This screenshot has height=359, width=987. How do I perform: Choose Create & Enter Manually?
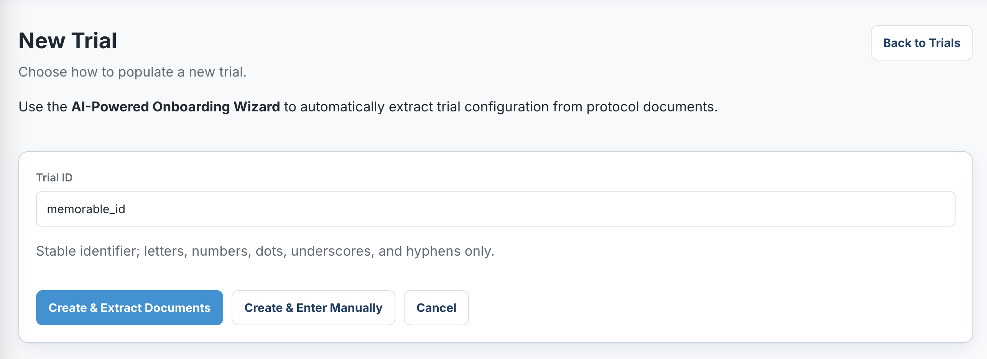pyautogui.click(x=313, y=307)
